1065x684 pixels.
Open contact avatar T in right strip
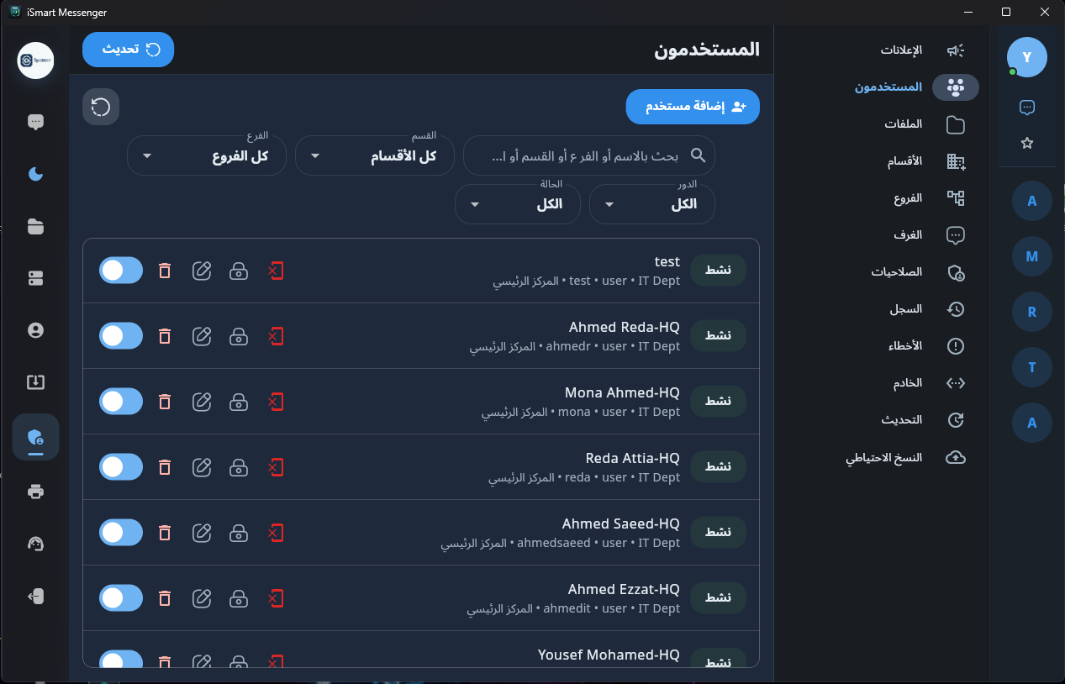click(x=1032, y=367)
